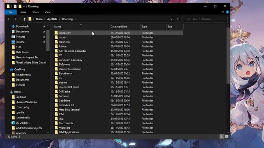Select the Adobe folder icon
The width and height of the screenshot is (264, 148).
[x=56, y=46]
